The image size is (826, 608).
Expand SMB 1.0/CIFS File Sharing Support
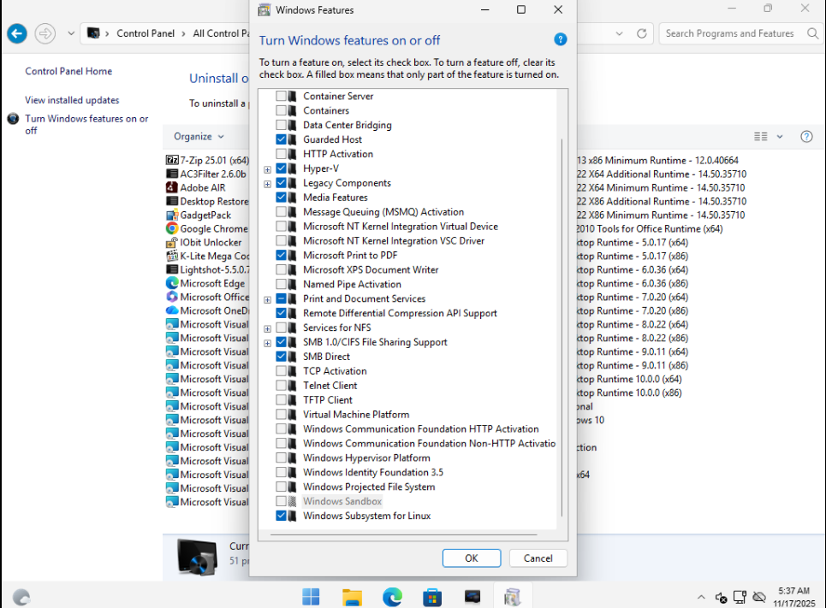coord(268,343)
